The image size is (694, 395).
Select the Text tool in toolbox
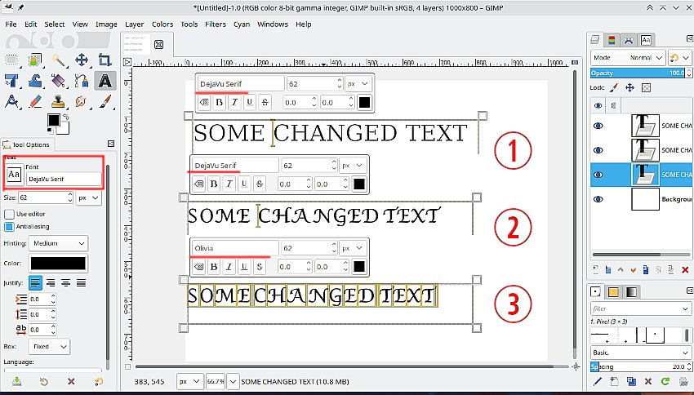click(x=105, y=81)
